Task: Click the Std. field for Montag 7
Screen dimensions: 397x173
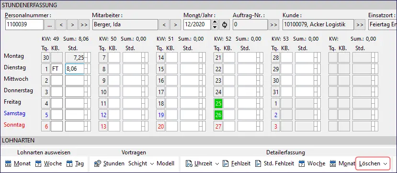Action: (x=132, y=57)
